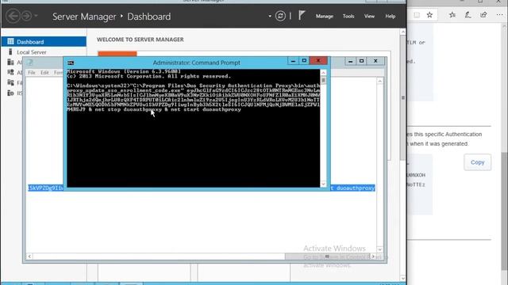Open Make a Web Note pen in Edge
Viewport: 508px width, 285px height.
[468, 15]
